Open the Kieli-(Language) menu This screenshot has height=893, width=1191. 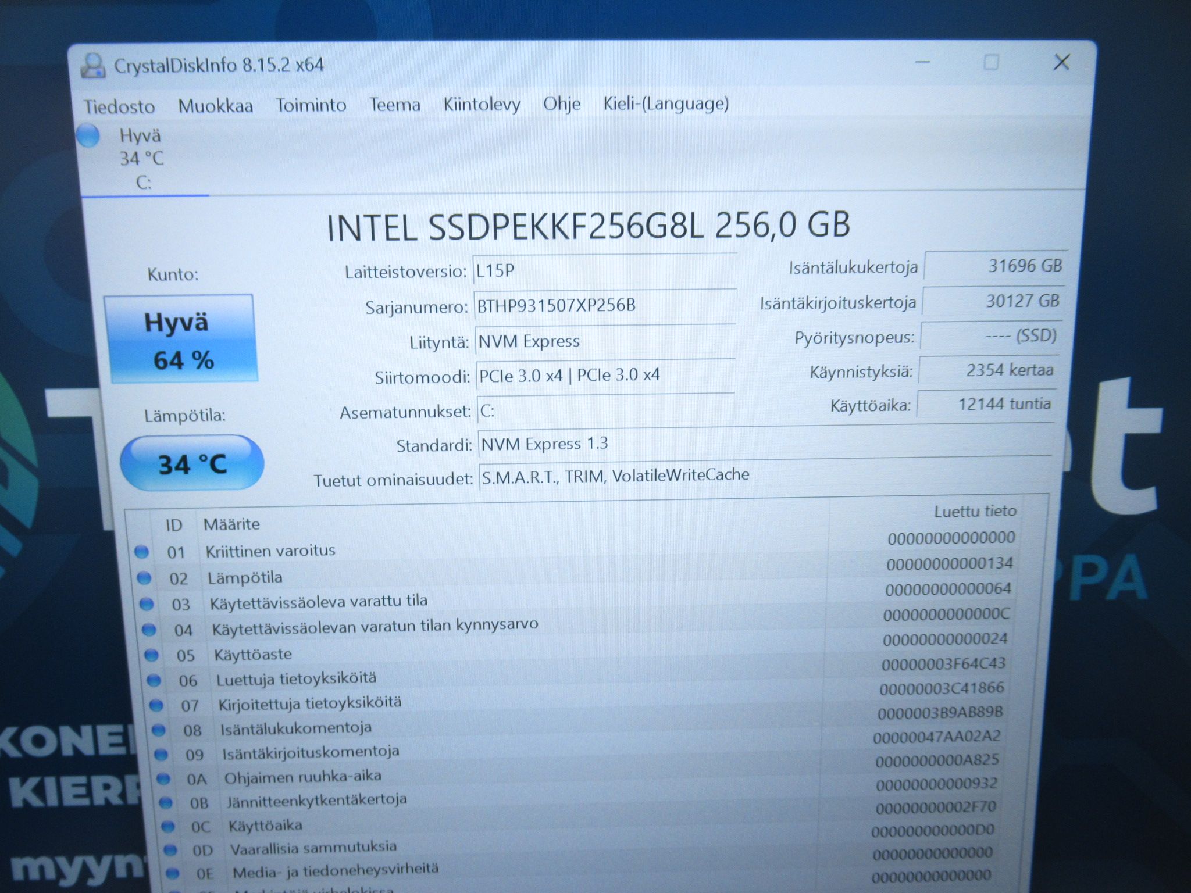point(665,103)
